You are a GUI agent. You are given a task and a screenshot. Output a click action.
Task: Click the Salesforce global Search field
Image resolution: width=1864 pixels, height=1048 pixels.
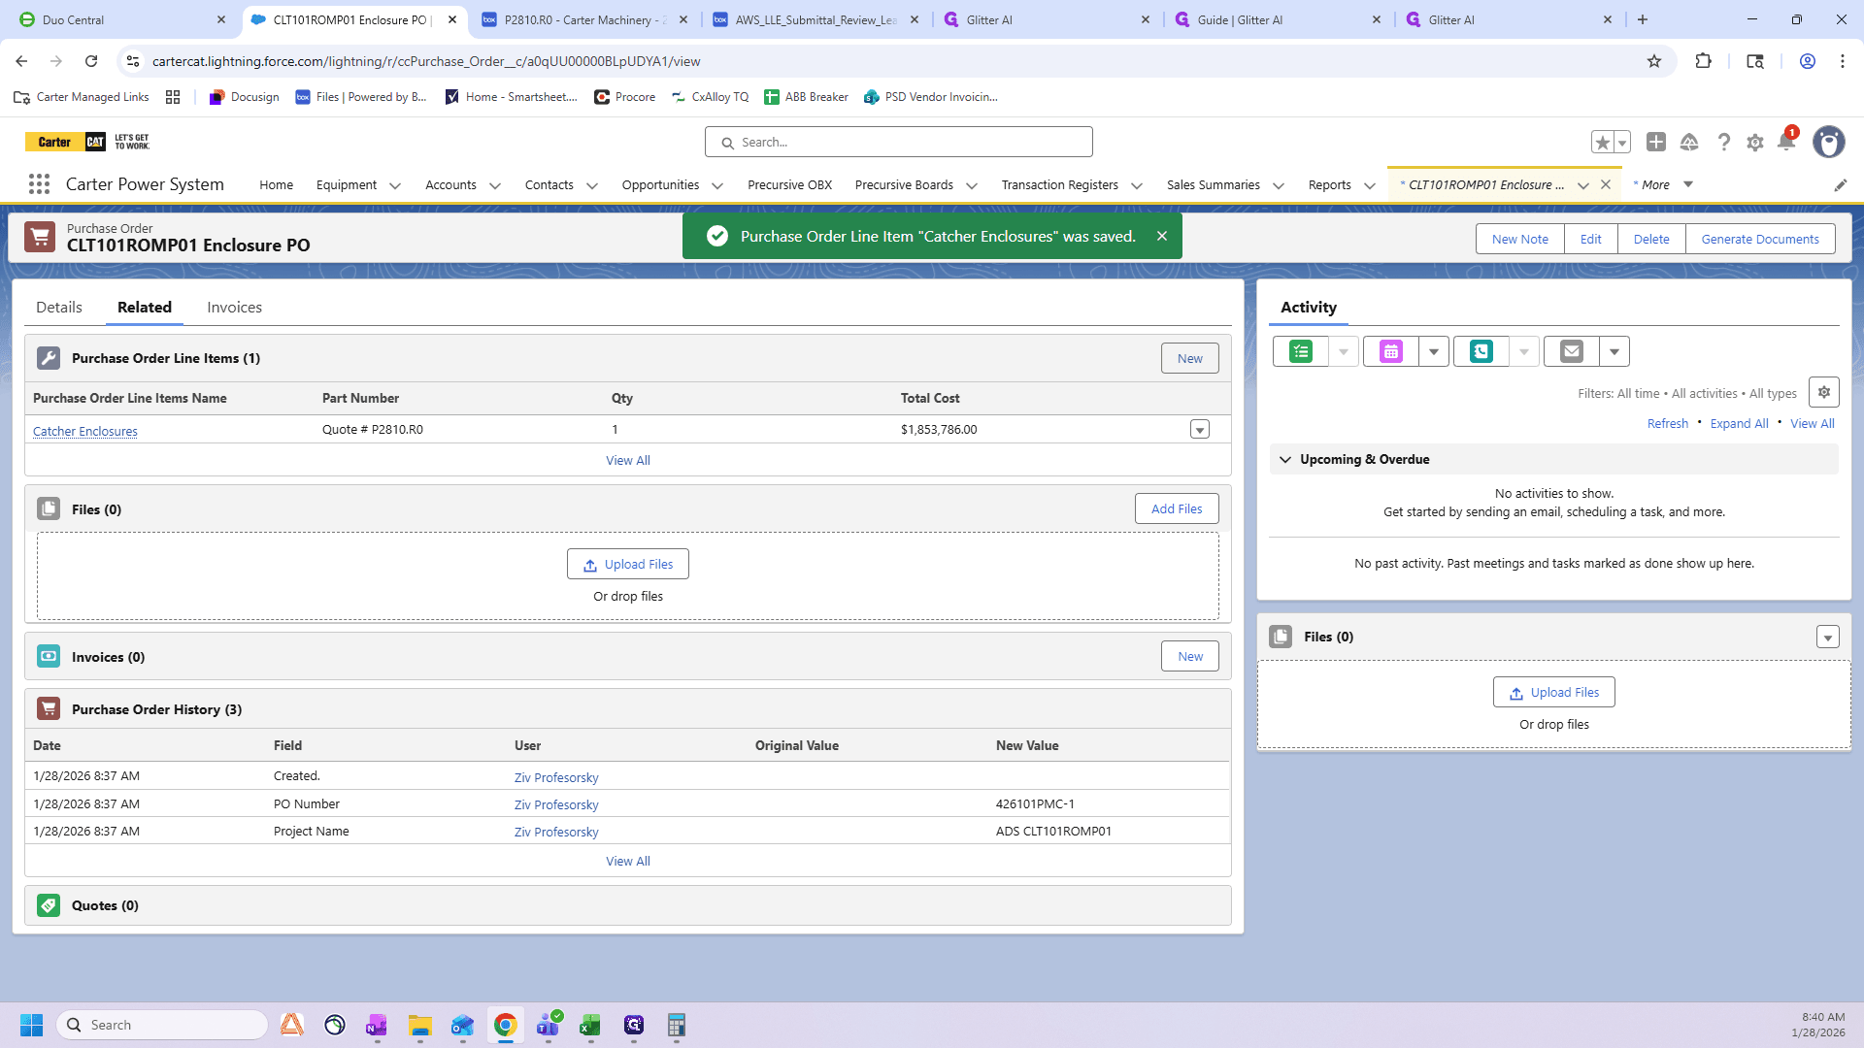899,143
